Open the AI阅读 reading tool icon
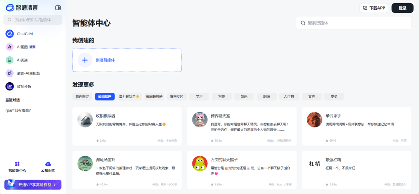Screen dimensions: 419x194 pos(10,60)
